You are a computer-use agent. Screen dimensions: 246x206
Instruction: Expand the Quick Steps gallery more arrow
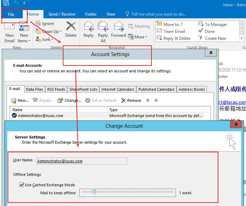click(x=242, y=38)
